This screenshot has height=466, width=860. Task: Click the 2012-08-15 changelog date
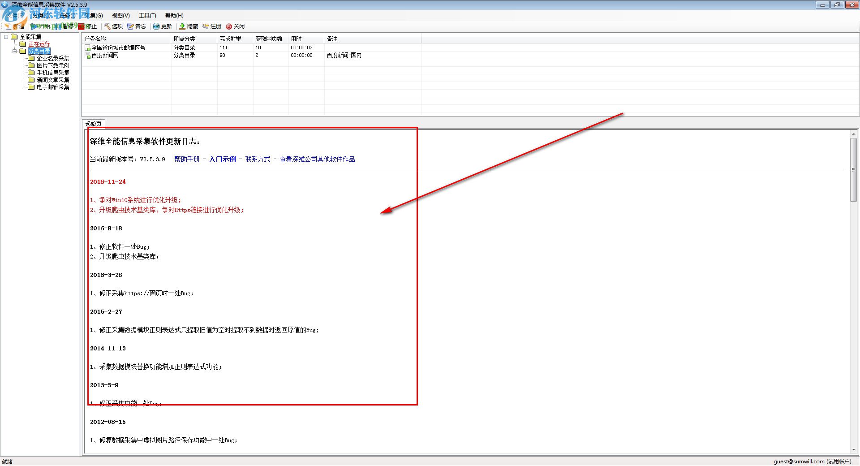click(x=108, y=422)
